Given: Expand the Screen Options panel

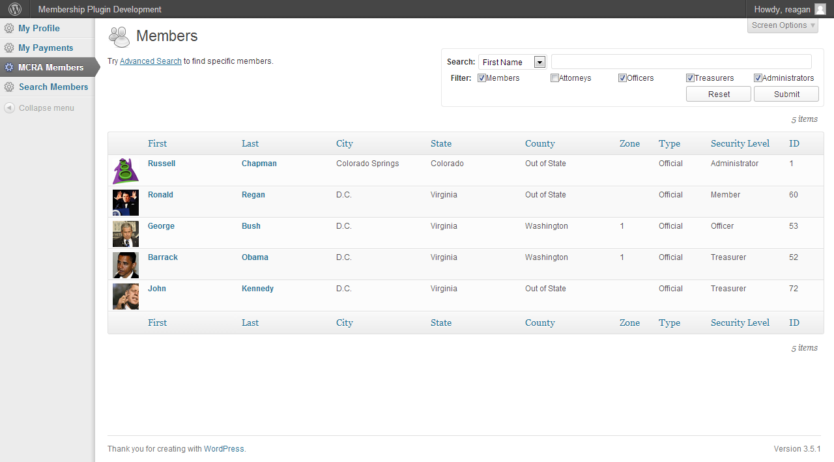Looking at the screenshot, I should pyautogui.click(x=783, y=25).
